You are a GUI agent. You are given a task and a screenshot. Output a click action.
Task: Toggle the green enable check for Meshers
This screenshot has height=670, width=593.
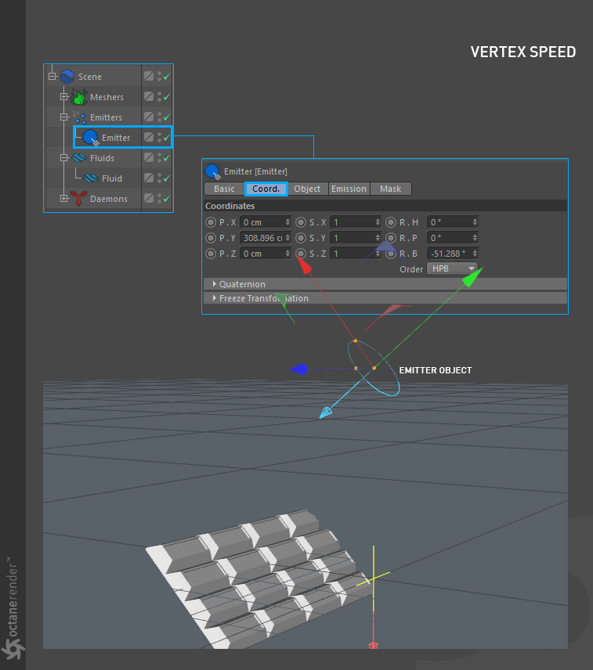pos(167,97)
